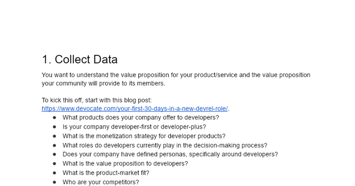Image resolution: width=355 pixels, height=186 pixels.
Task: Click the "developer-first or developer-plus" question
Action: pos(134,127)
